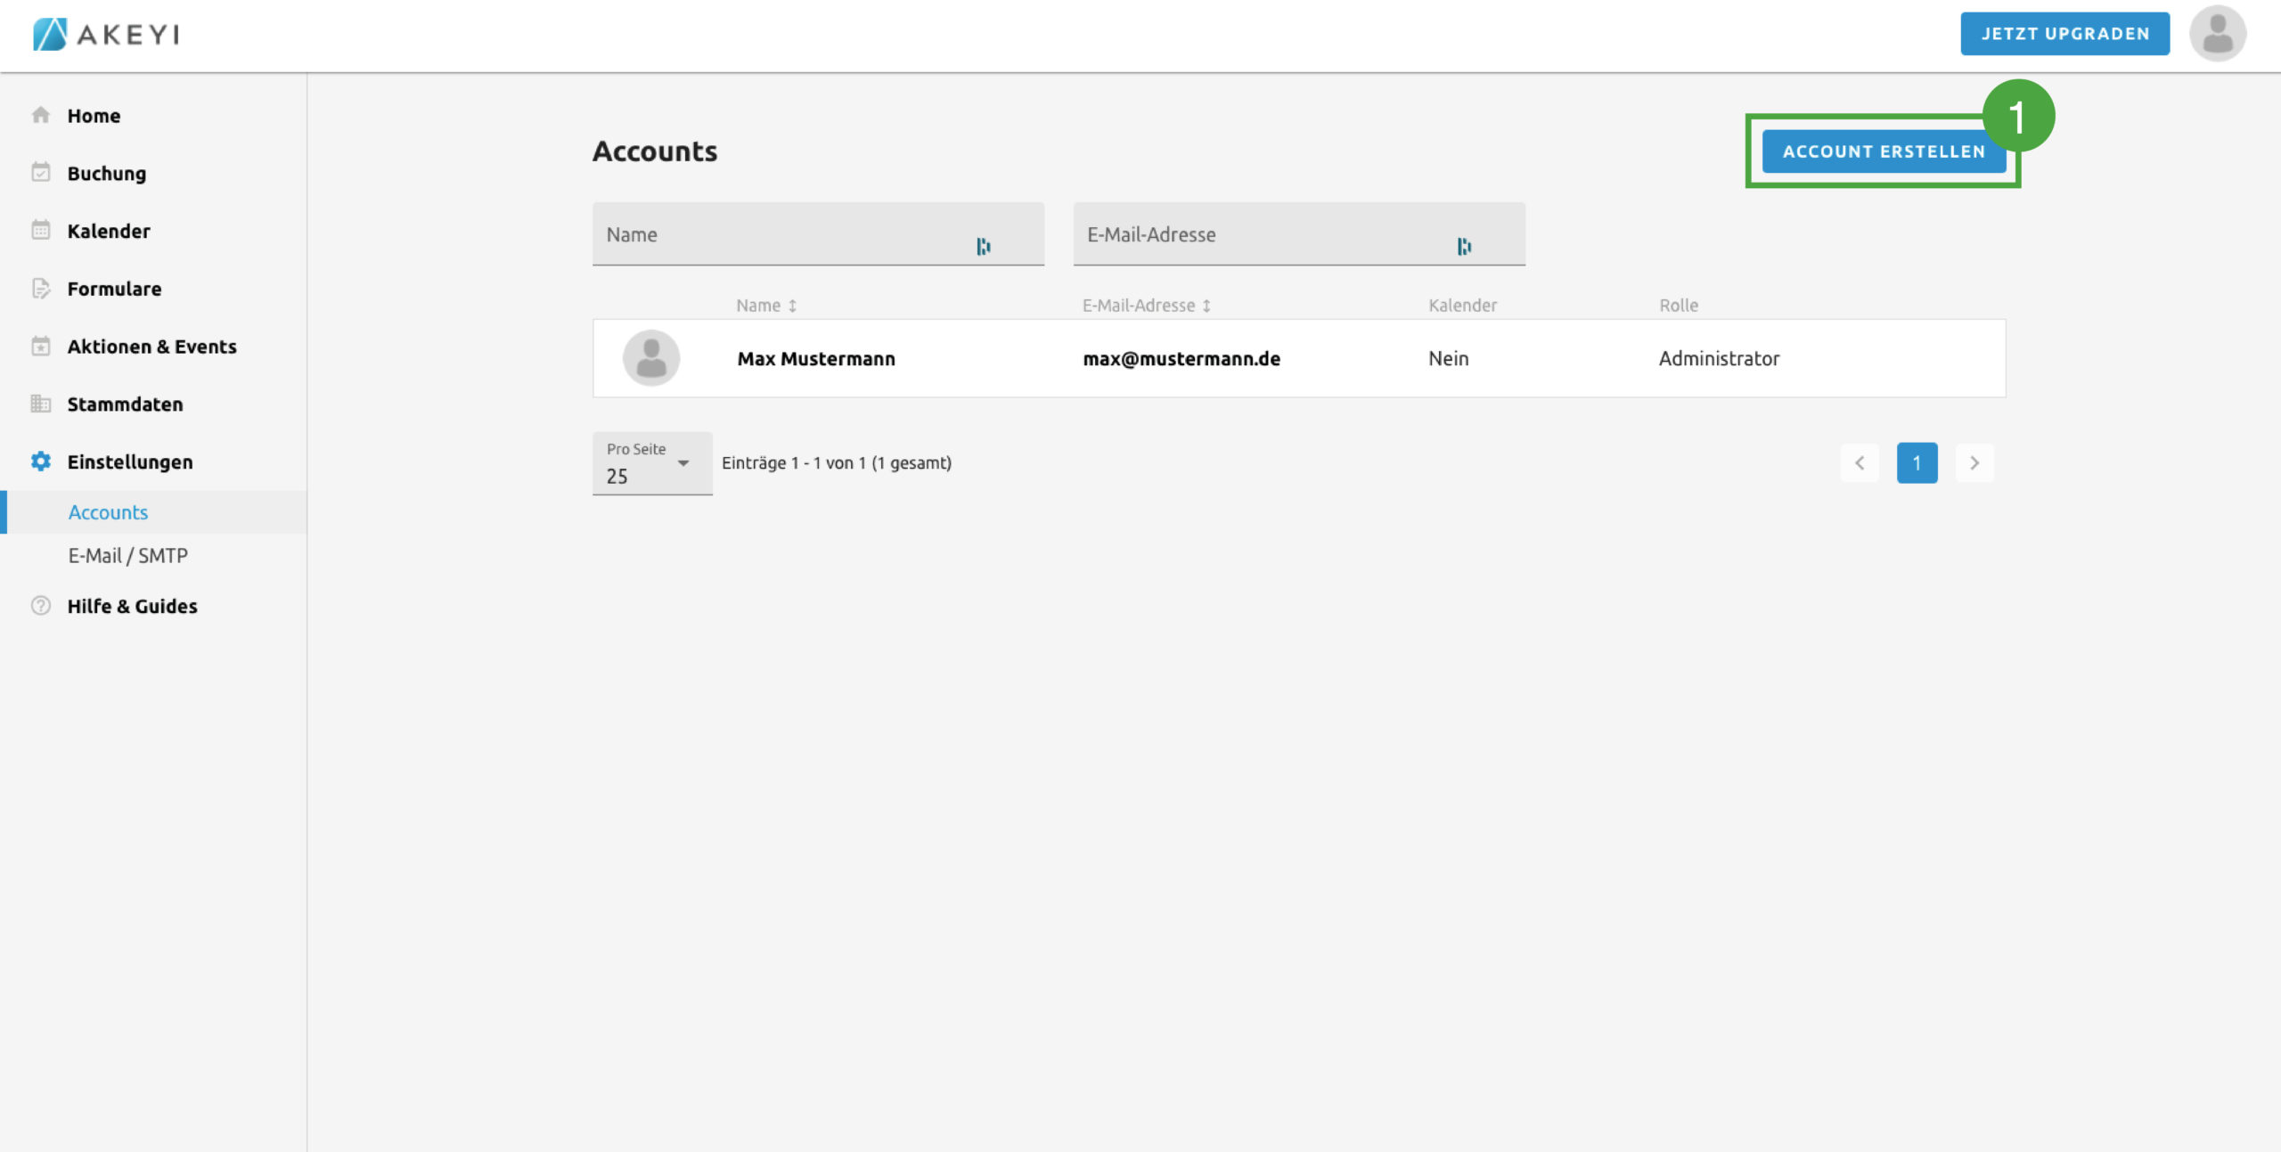
Task: Click the Aktionen & Events star-calendar icon
Action: tap(41, 346)
